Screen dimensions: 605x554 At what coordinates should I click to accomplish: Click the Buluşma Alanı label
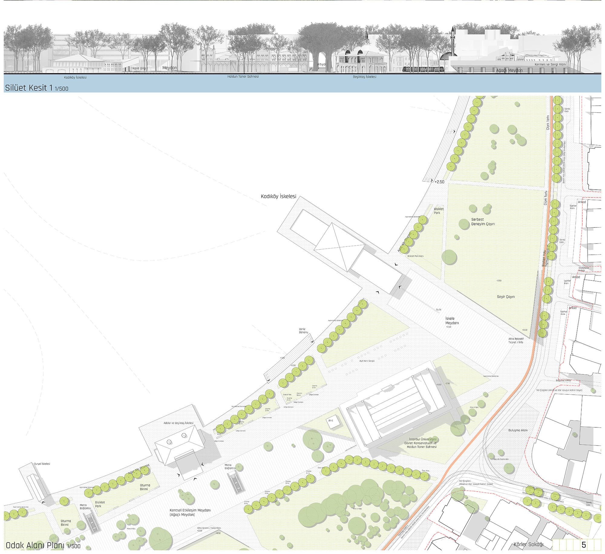pyautogui.click(x=518, y=430)
